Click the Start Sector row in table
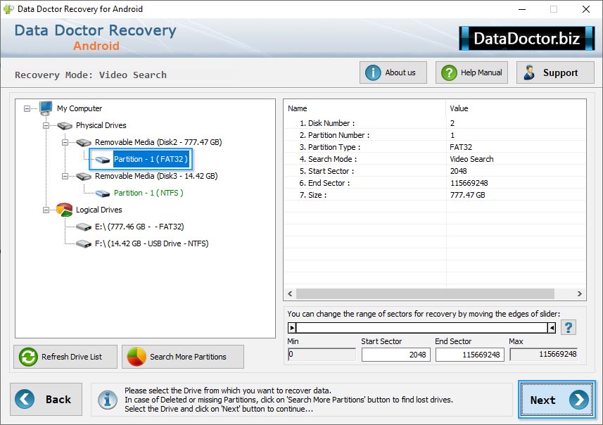This screenshot has height=425, width=603. coord(435,171)
